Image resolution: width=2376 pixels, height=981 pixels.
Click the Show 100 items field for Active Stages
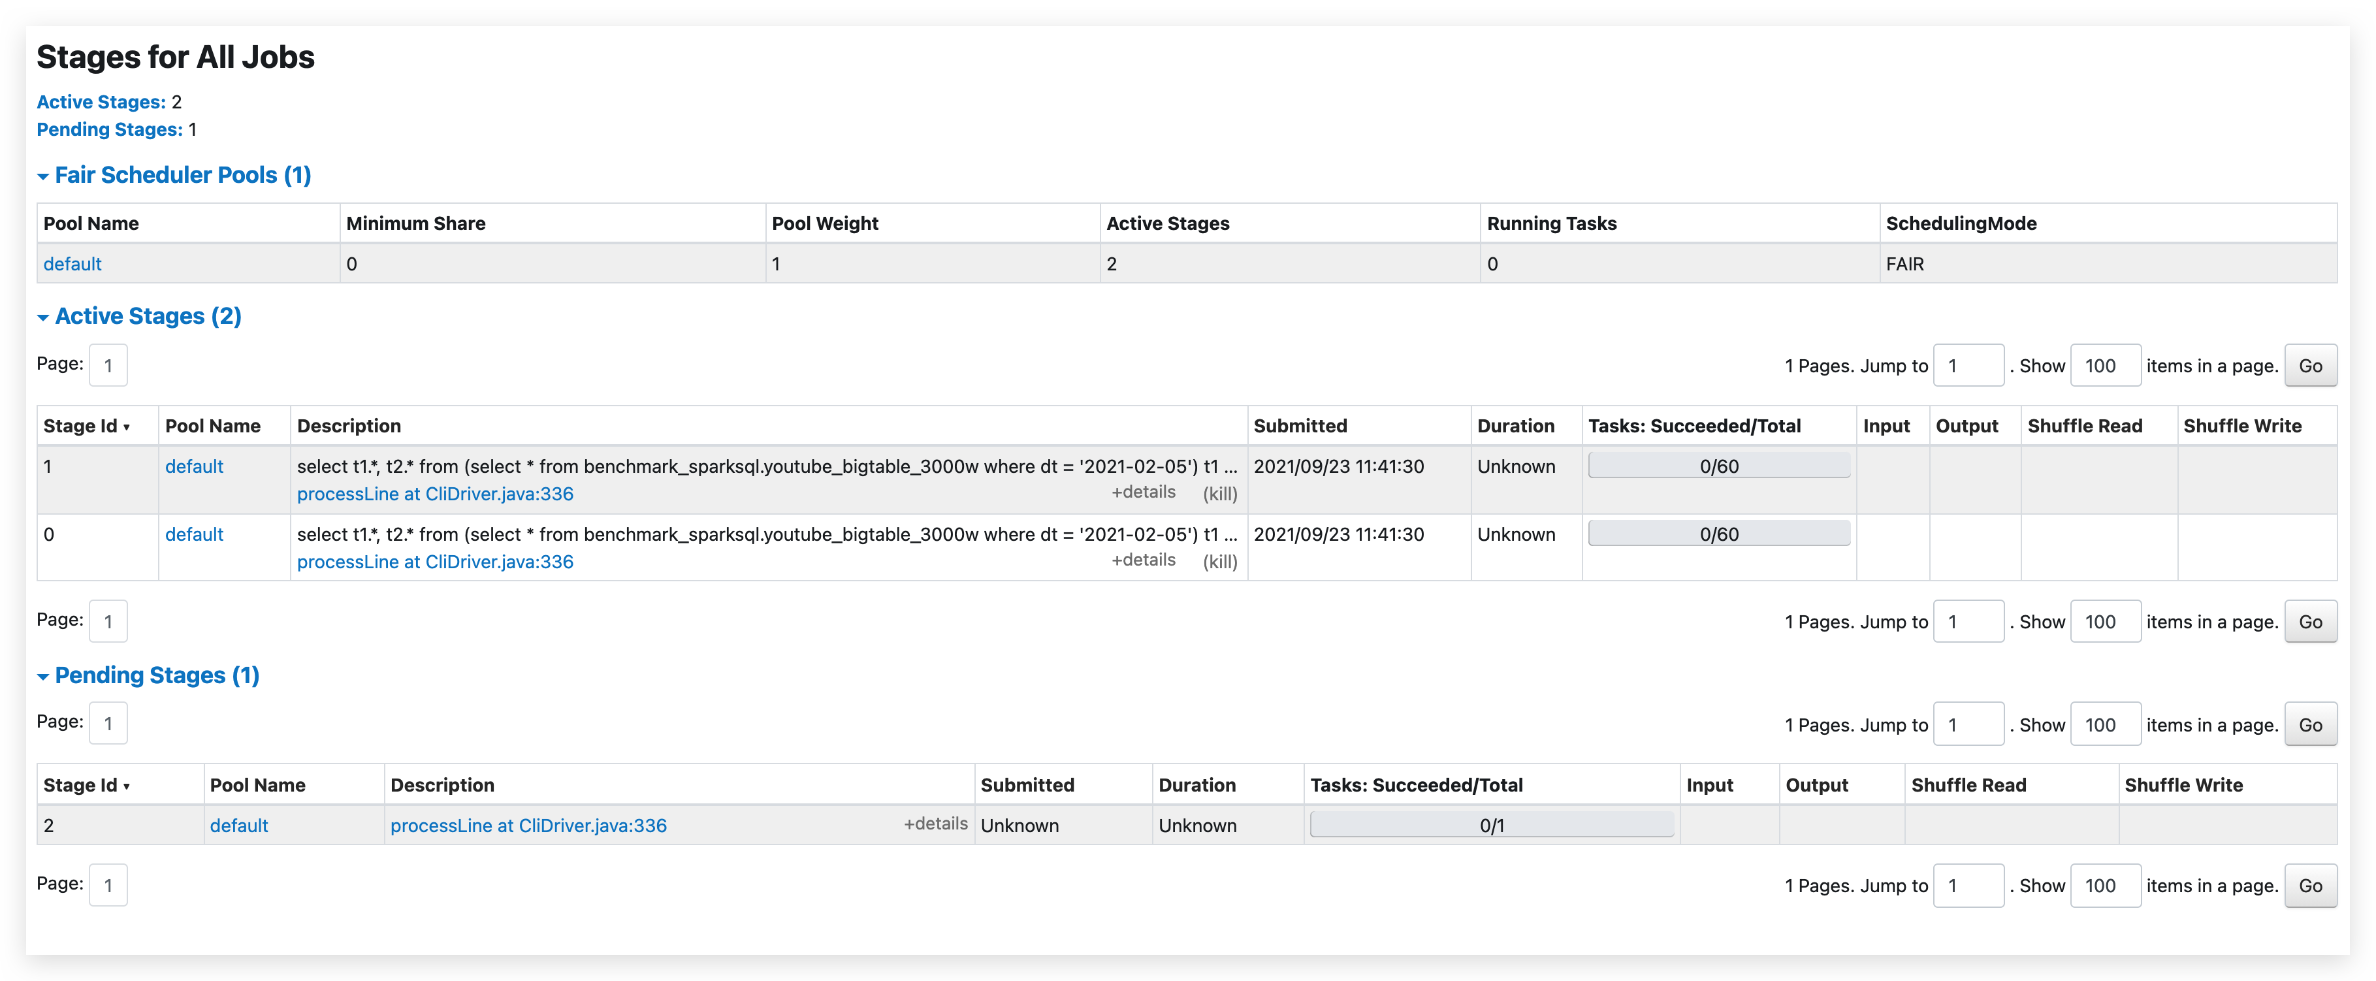coord(2106,365)
